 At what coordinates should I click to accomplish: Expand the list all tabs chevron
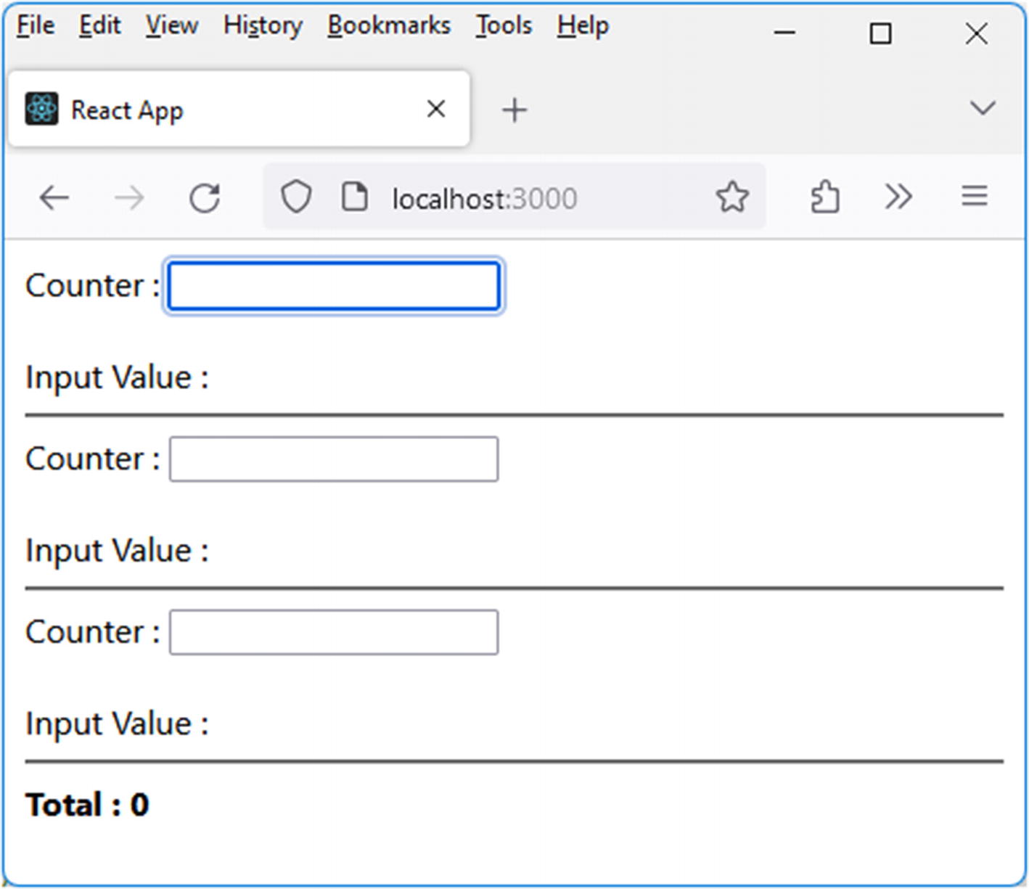coord(982,109)
